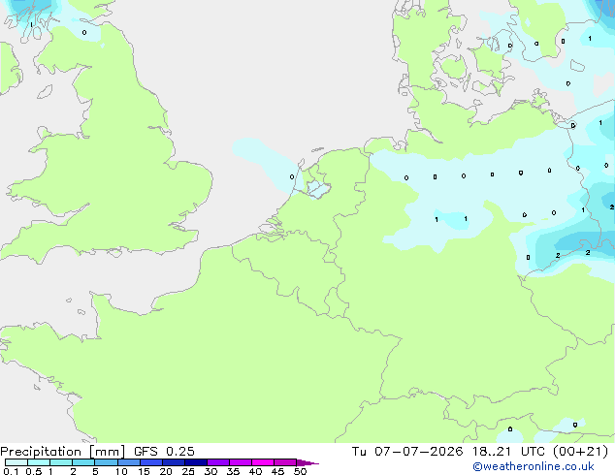615x475 pixels.
Task: Click the 45–50 mm legend color swatch
Action: click(x=285, y=462)
